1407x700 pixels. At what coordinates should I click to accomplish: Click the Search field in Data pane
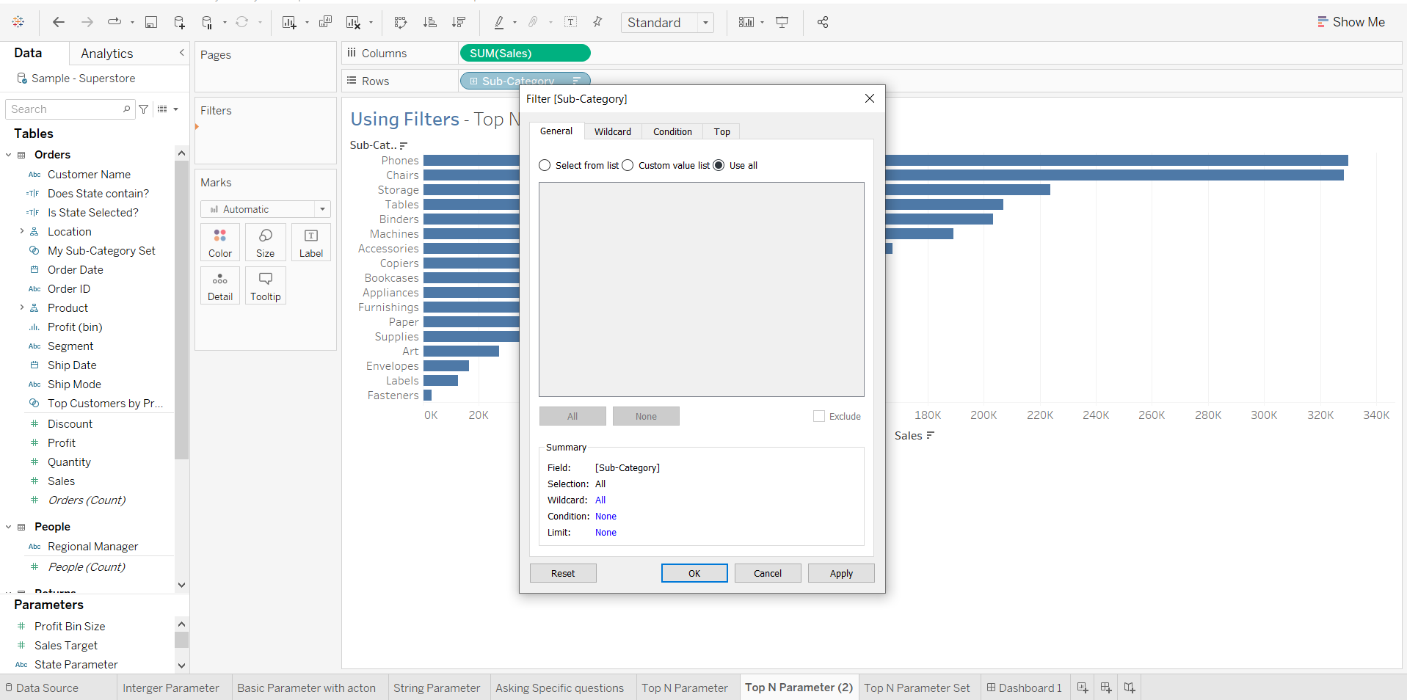click(x=65, y=109)
